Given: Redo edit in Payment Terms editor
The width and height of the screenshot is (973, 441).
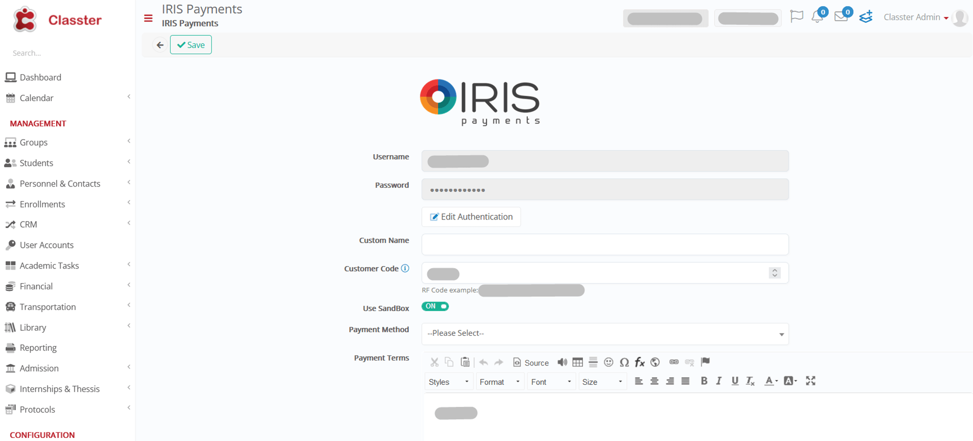Looking at the screenshot, I should pyautogui.click(x=498, y=363).
